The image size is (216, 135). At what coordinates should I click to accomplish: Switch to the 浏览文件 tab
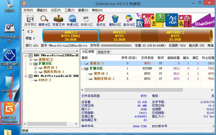pyautogui.click(x=104, y=52)
